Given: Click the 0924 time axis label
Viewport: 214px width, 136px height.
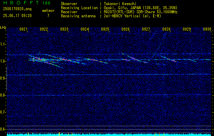Looking at the screenshot, I should (x=85, y=29).
